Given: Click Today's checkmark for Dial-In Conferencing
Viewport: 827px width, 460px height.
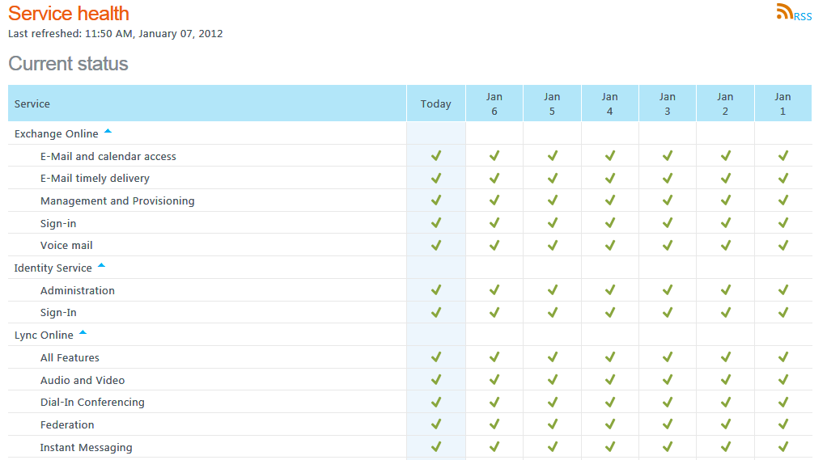Looking at the screenshot, I should pyautogui.click(x=436, y=402).
